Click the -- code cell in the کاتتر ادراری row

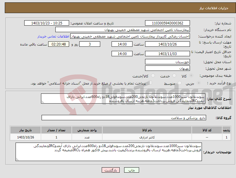click(x=207, y=137)
